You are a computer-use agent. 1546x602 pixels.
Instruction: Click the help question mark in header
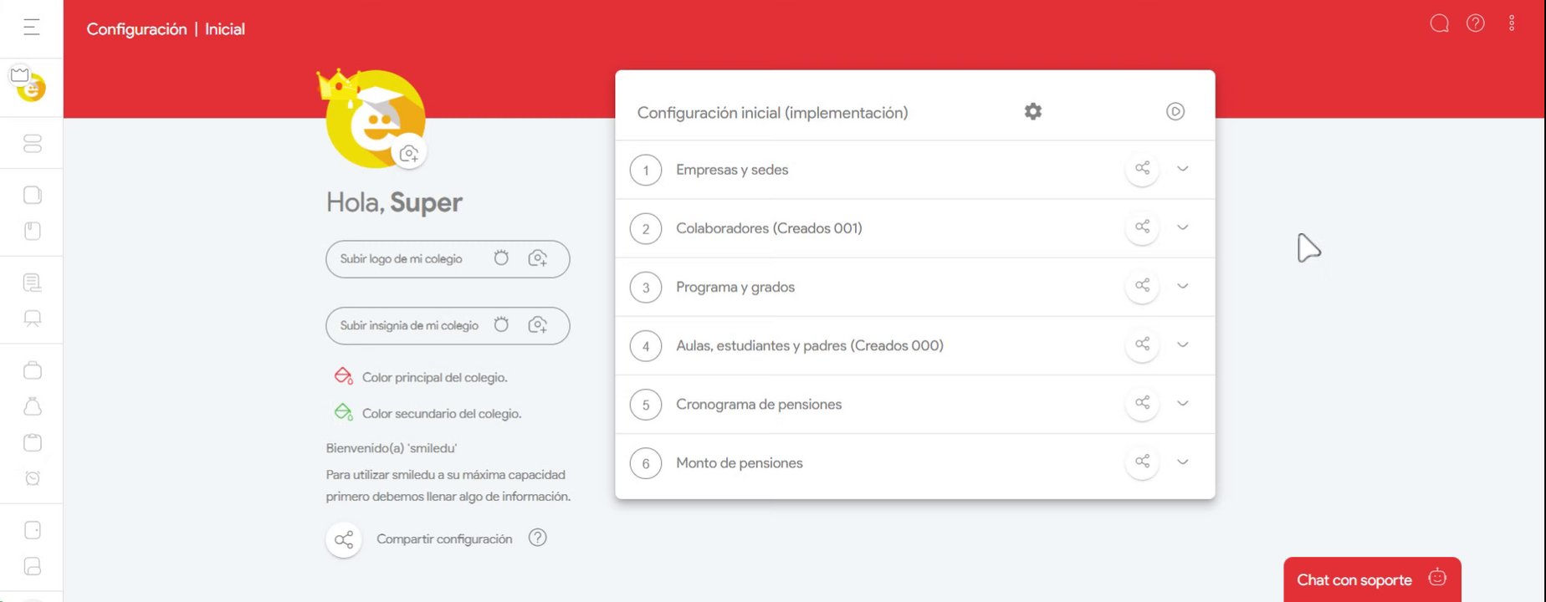tap(1476, 23)
